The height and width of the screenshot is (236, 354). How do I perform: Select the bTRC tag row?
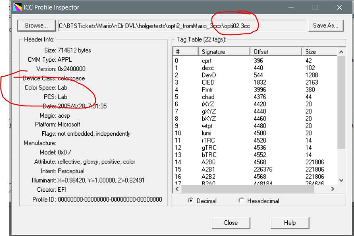point(255,155)
